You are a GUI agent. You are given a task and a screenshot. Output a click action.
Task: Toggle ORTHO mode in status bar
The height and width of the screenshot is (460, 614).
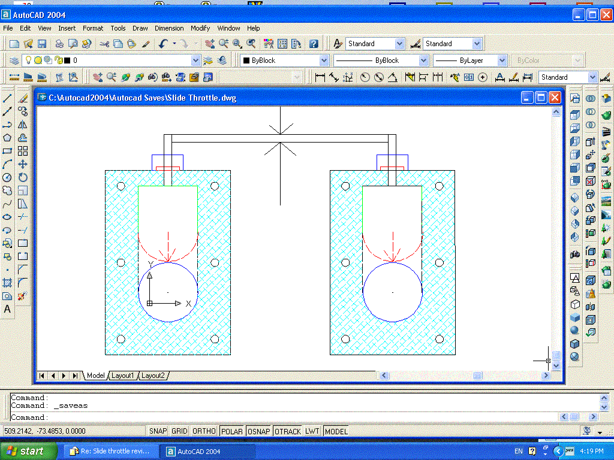(204, 431)
